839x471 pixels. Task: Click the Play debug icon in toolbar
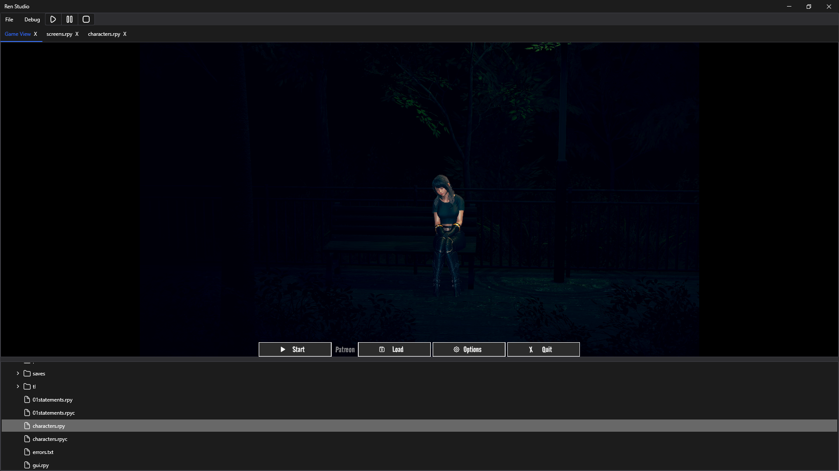(53, 19)
